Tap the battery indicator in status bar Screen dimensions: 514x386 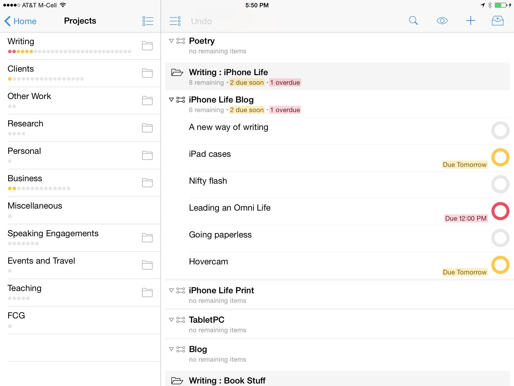(501, 5)
